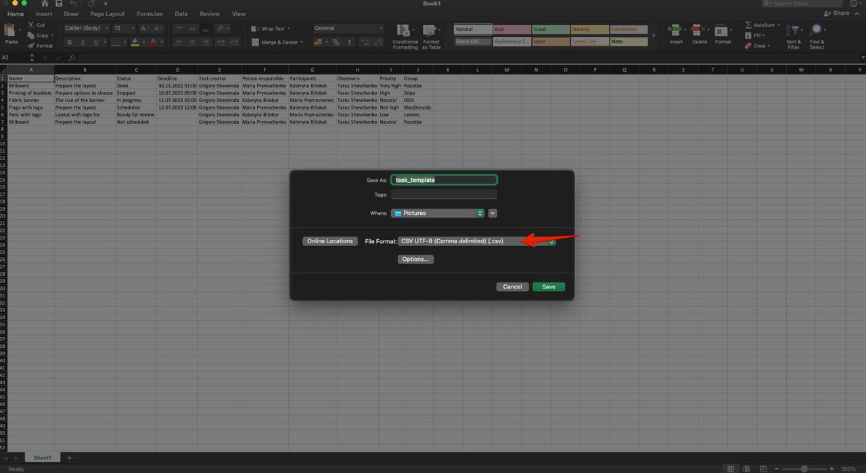Select the Good cell style swatch
866x473 pixels.
(551, 29)
